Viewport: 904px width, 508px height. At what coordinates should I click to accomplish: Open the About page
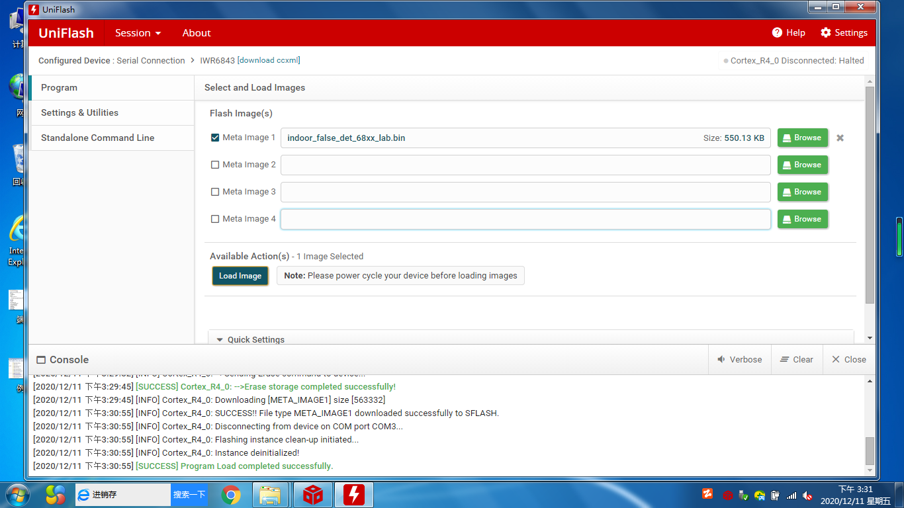[197, 32]
